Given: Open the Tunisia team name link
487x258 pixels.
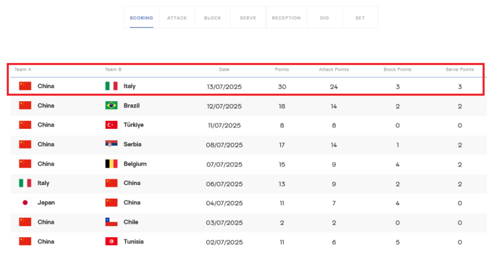Looking at the screenshot, I should point(133,242).
